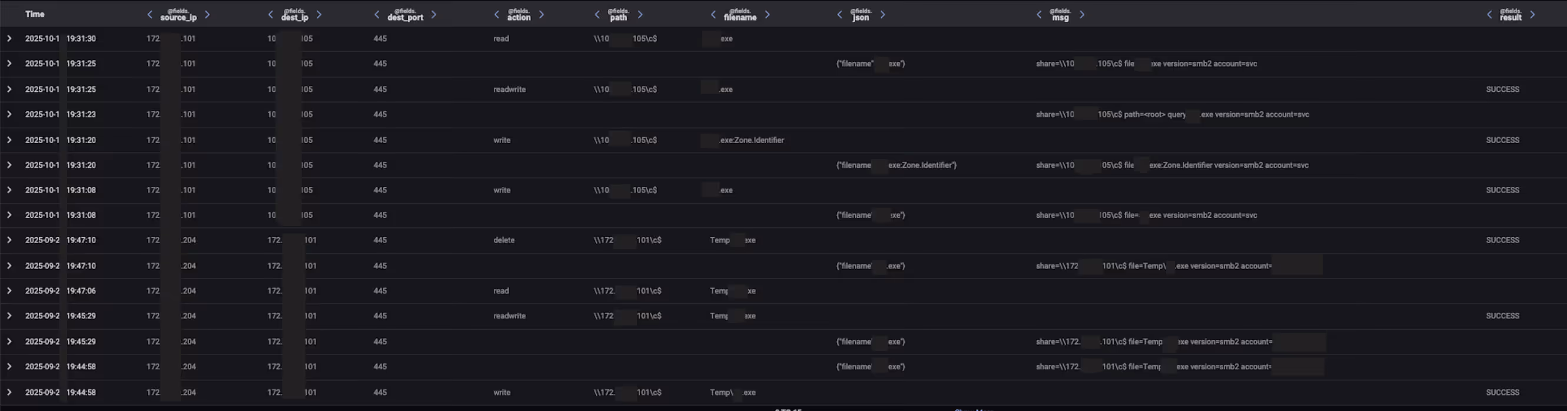This screenshot has width=1567, height=411.
Task: Click left arrow beside dest_ip header
Action: 271,15
